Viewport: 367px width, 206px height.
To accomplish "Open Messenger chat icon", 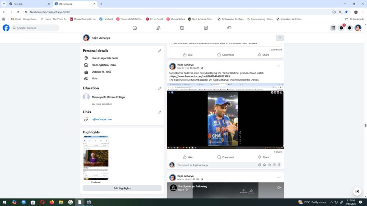I will pyautogui.click(x=341, y=28).
